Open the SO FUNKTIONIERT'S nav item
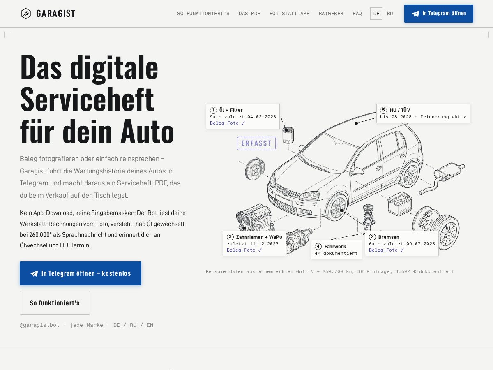This screenshot has height=370, width=493. [203, 14]
